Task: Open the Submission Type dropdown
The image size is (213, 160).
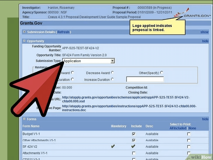Action: 112,61
